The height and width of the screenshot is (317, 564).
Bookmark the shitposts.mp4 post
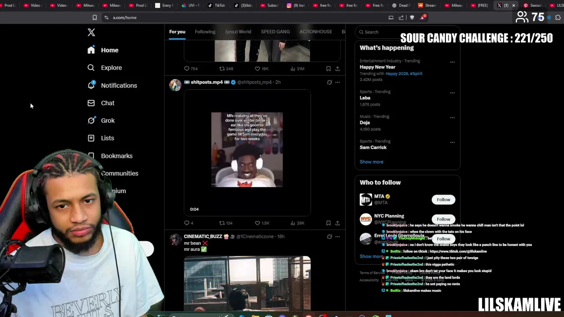pos(328,223)
